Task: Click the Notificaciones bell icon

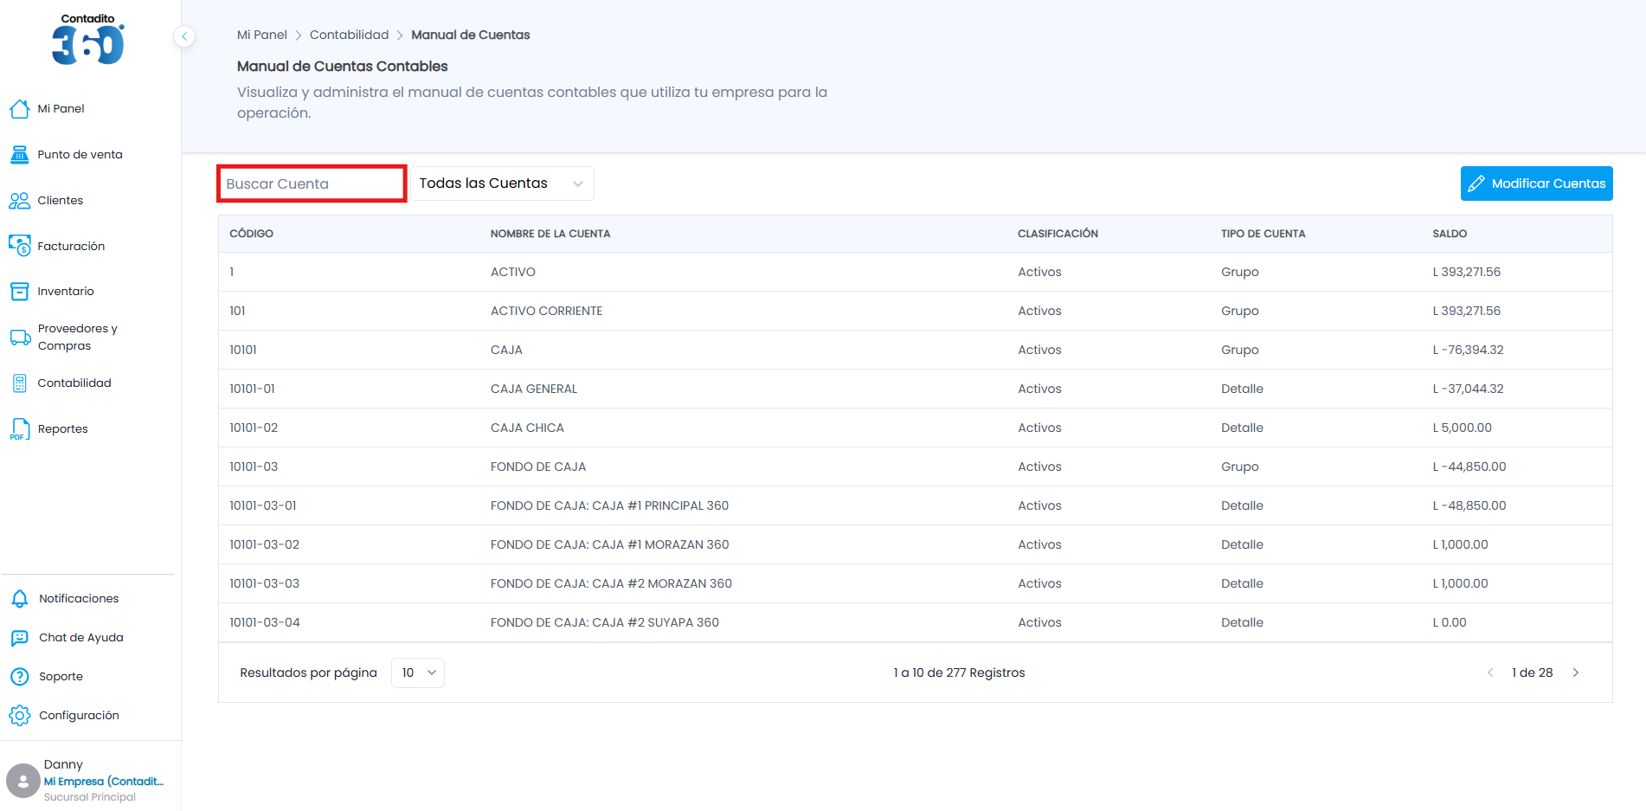Action: coord(20,599)
